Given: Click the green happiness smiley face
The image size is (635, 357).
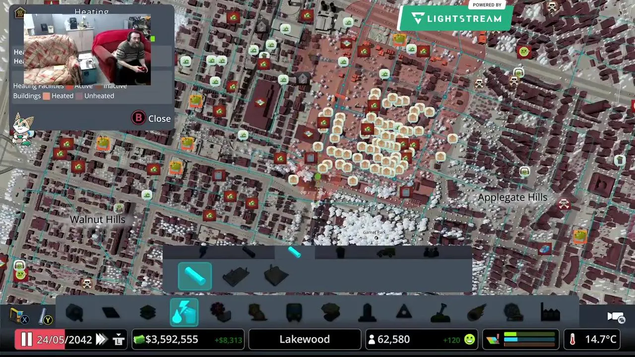Looking at the screenshot, I should pos(469,340).
